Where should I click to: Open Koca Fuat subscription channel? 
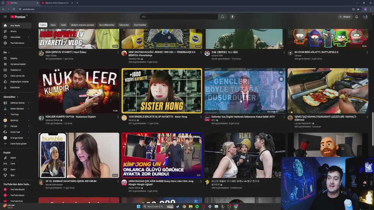pos(17,132)
